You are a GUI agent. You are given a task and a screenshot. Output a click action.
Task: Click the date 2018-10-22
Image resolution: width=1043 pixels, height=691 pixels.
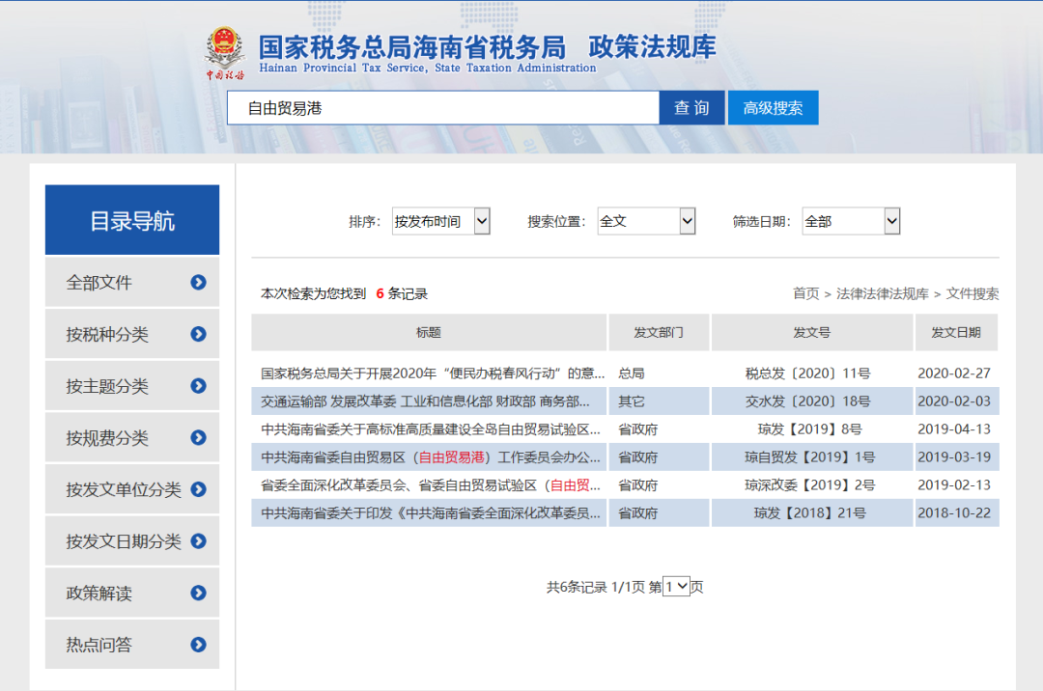954,512
